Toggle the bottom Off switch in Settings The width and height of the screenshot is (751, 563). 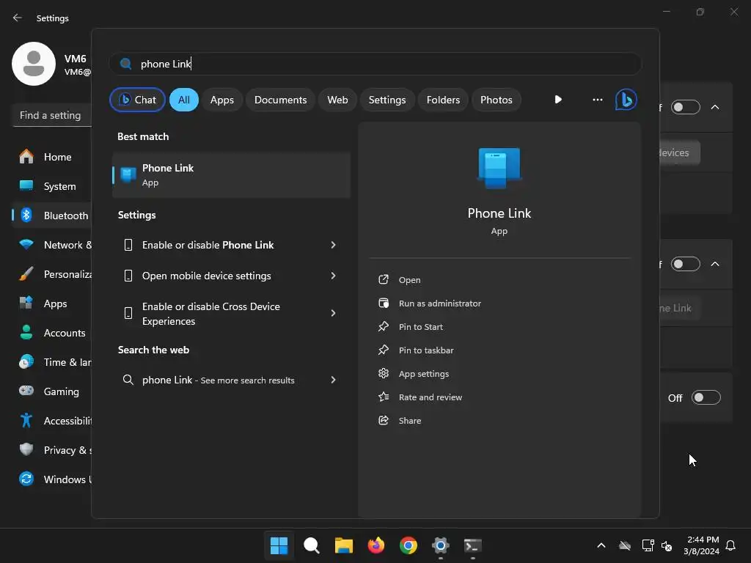coord(706,397)
